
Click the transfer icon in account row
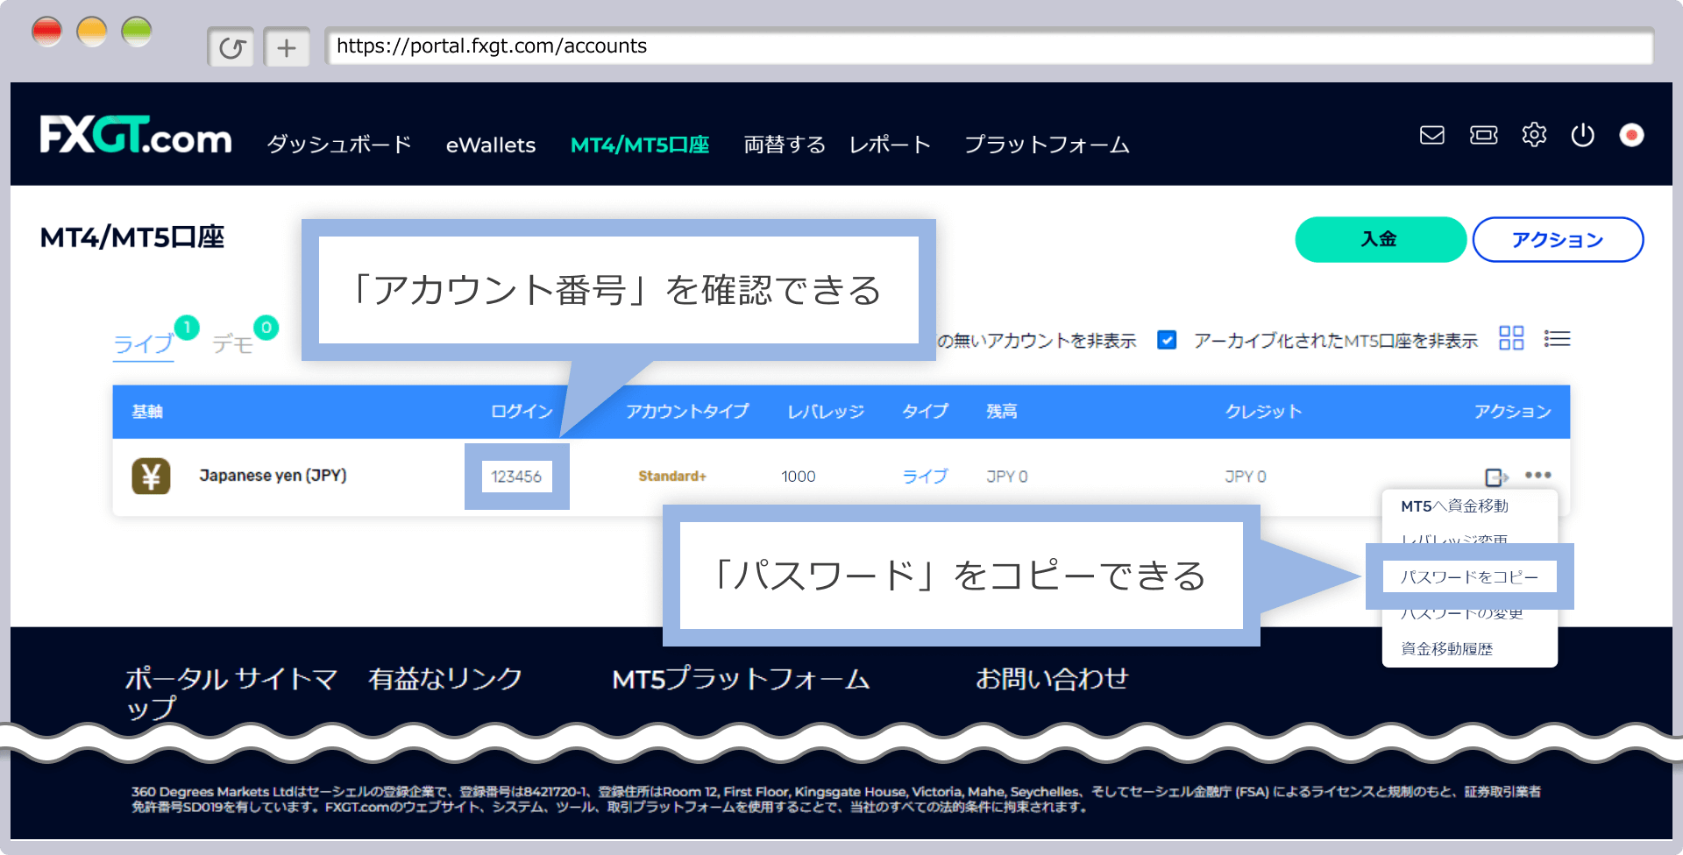coord(1496,477)
